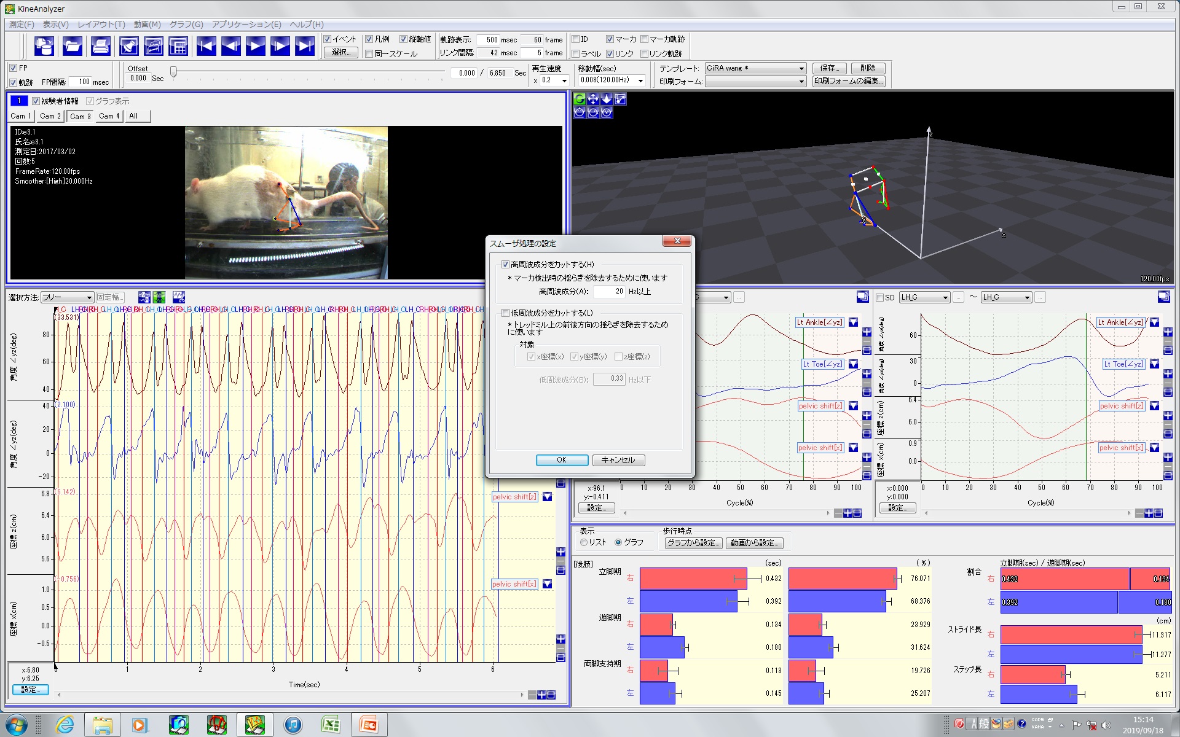The width and height of the screenshot is (1180, 737).
Task: Open Excel from the Windows taskbar
Action: pyautogui.click(x=331, y=725)
